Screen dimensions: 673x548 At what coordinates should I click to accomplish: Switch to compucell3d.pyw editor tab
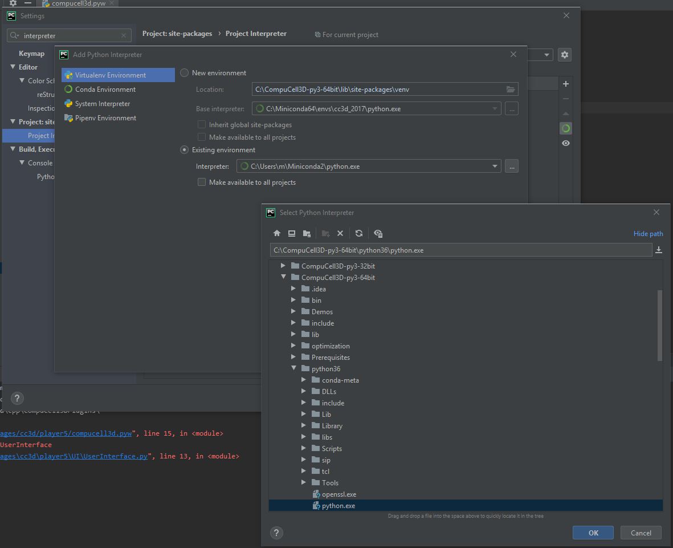tap(79, 3)
